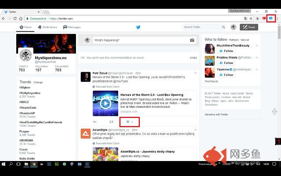View Followers count 769

click(58, 70)
